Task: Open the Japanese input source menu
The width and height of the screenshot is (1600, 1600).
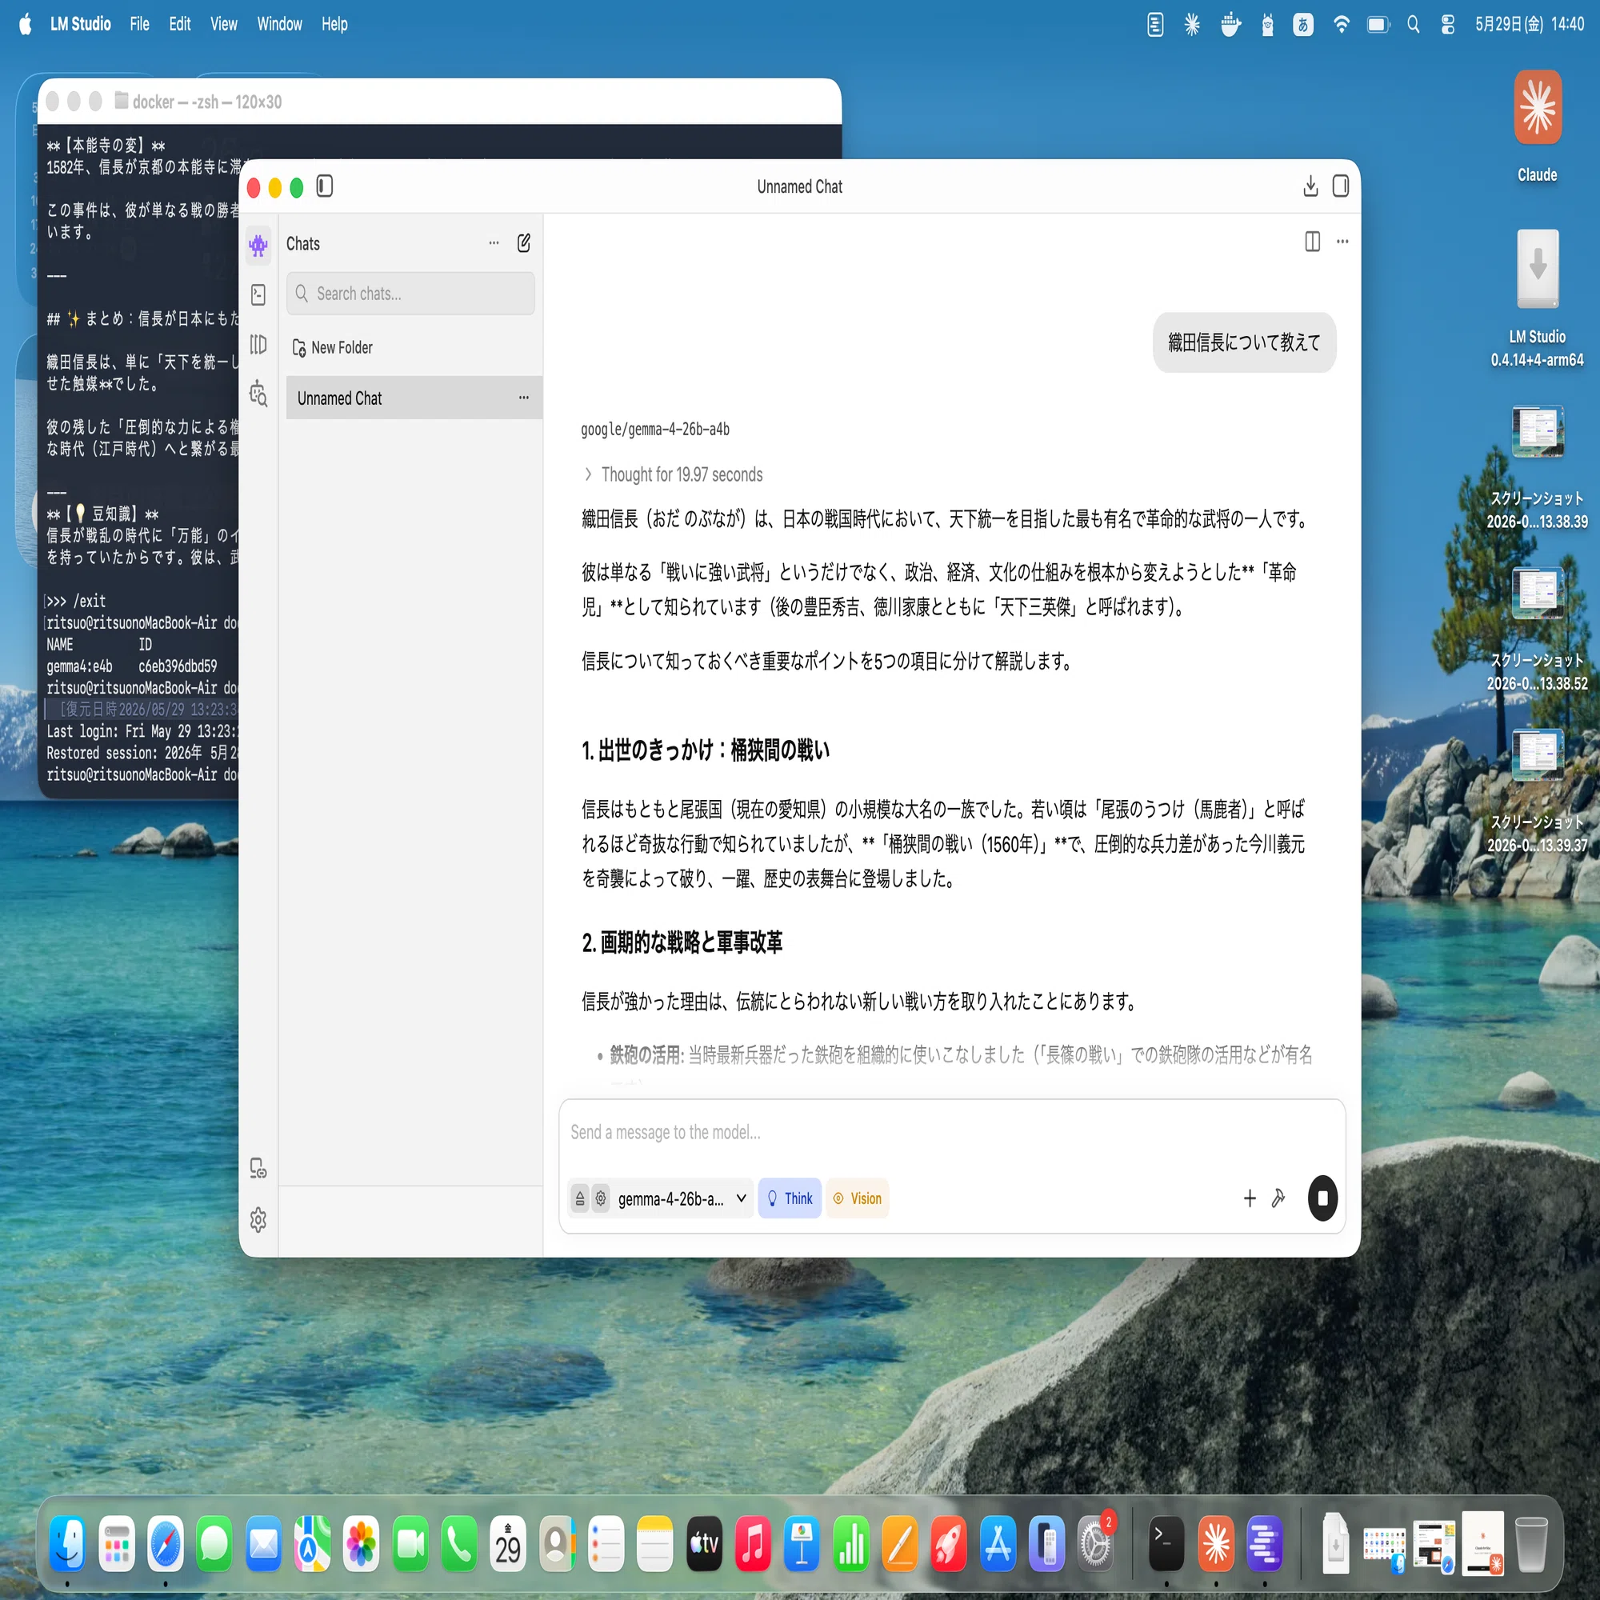Action: [x=1302, y=24]
